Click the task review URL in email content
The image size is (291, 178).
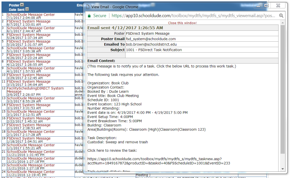pos(158,161)
